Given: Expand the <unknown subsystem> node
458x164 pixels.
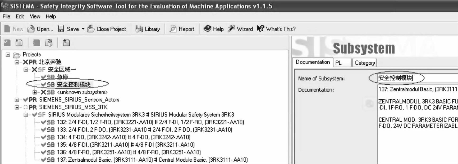Looking at the screenshot, I should (35, 92).
